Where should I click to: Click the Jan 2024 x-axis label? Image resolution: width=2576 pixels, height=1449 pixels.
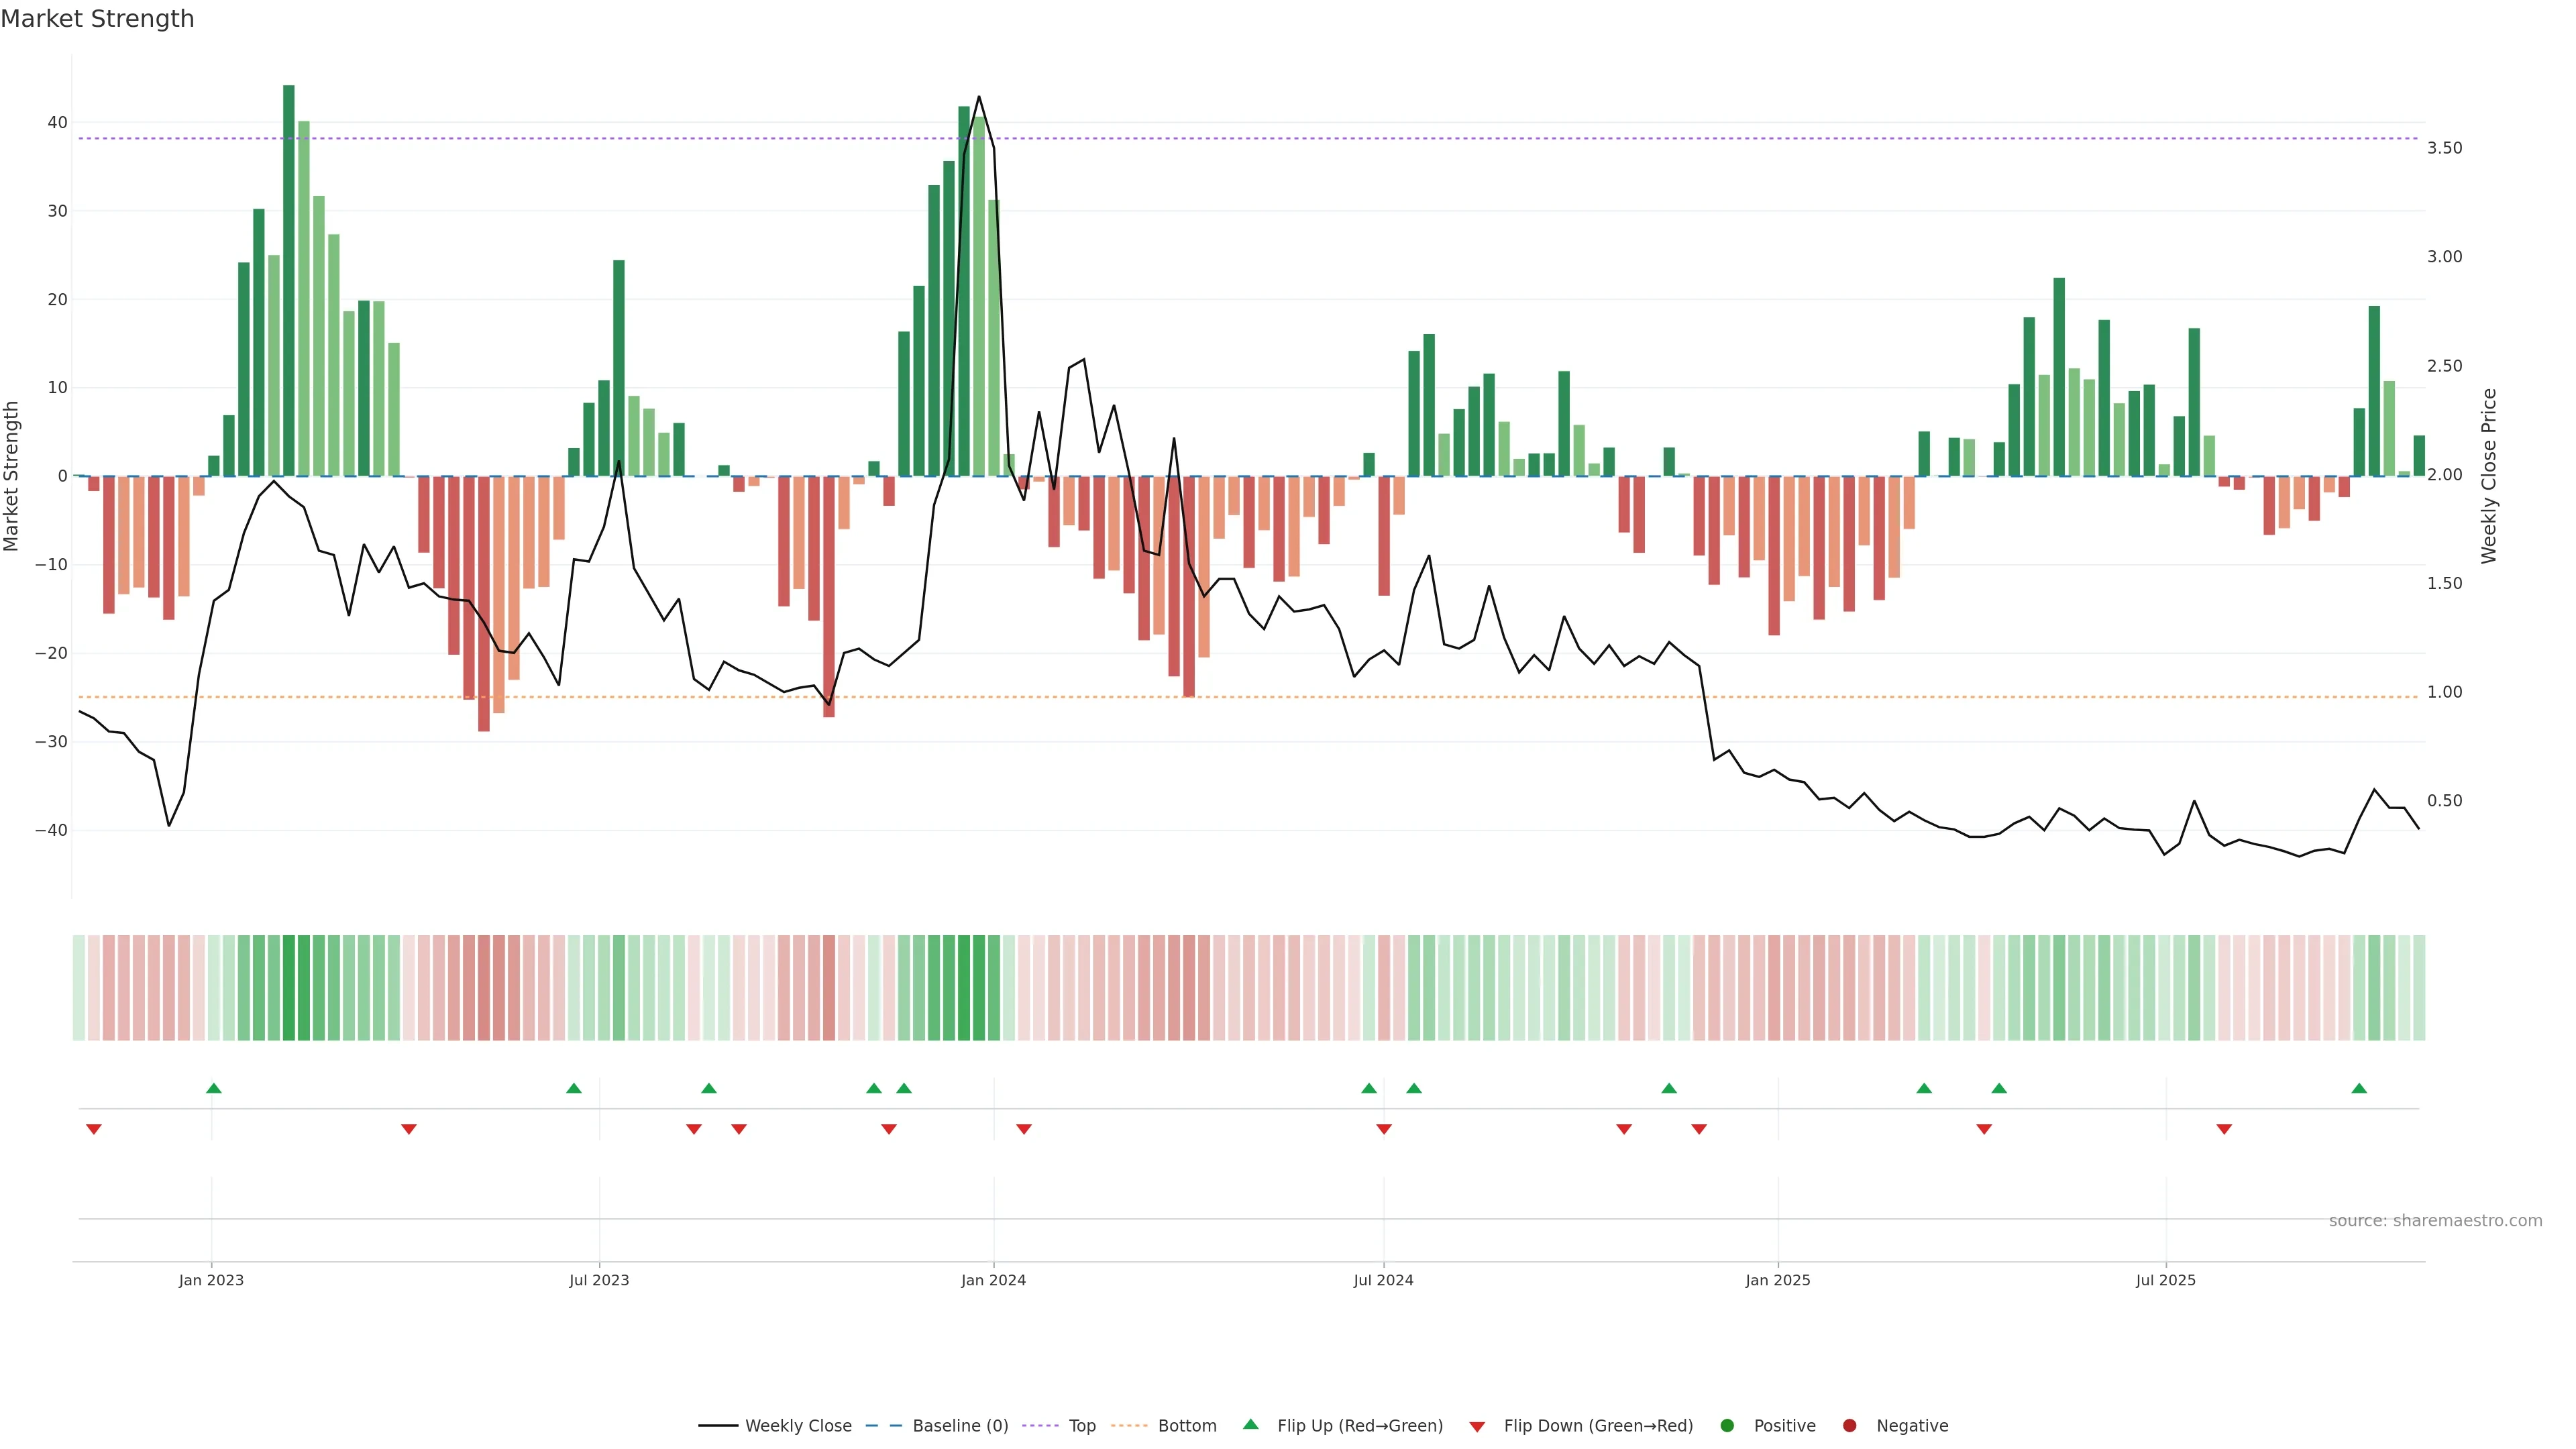[993, 1280]
